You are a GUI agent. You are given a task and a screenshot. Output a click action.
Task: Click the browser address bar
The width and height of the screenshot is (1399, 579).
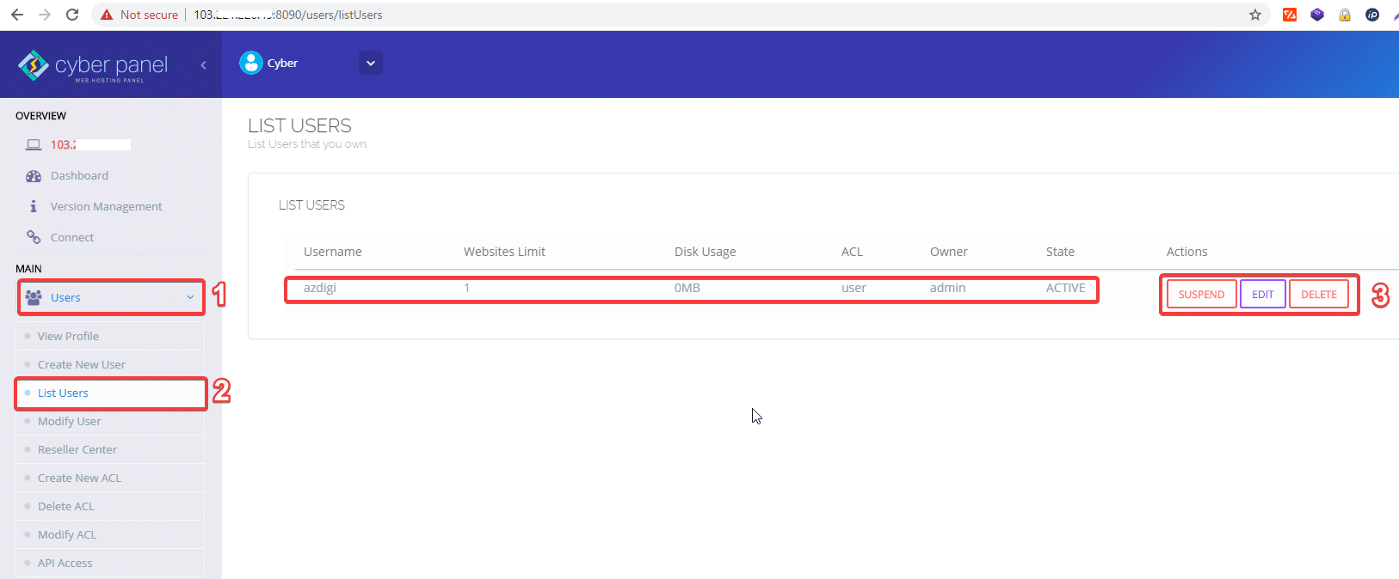688,15
